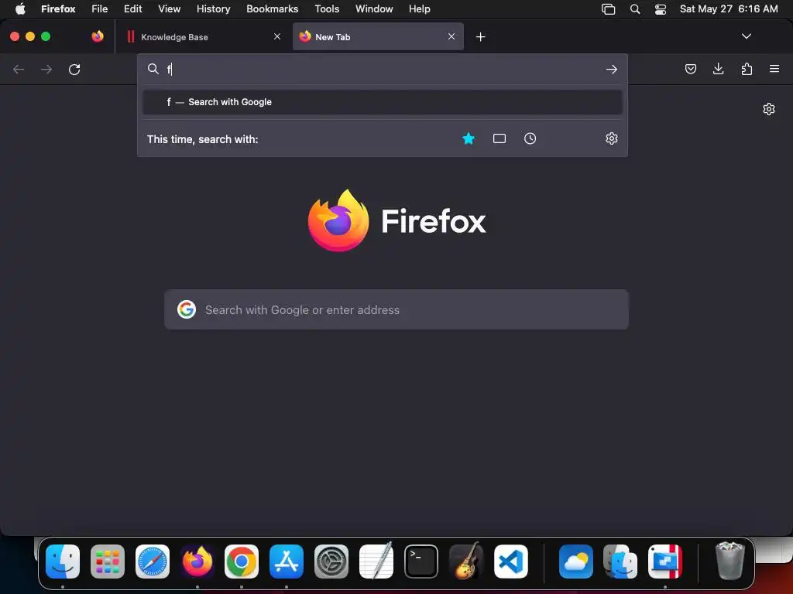Close the Knowledge Base tab
Image resolution: width=793 pixels, height=594 pixels.
(x=277, y=36)
